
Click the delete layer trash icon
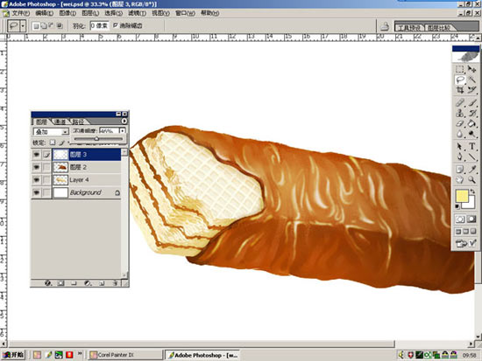(115, 283)
